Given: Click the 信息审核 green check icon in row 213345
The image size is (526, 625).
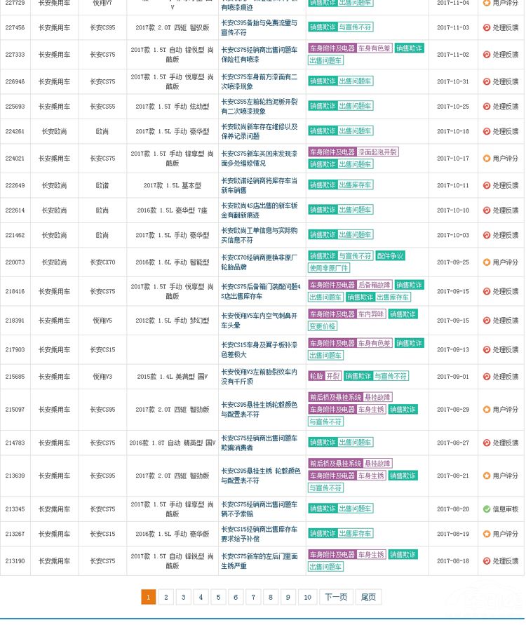Looking at the screenshot, I should (487, 509).
